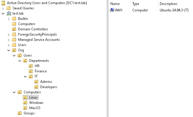193x117 pixels.
Task: Collapse the IT organizational unit
Action: [x=25, y=76]
